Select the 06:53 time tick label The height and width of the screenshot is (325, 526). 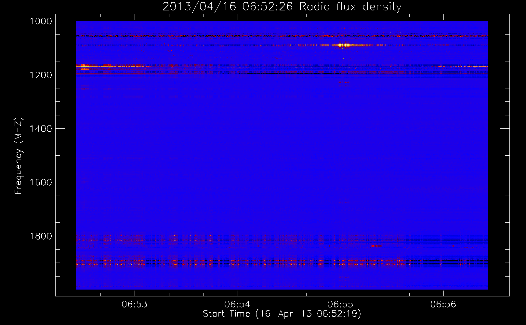[134, 305]
